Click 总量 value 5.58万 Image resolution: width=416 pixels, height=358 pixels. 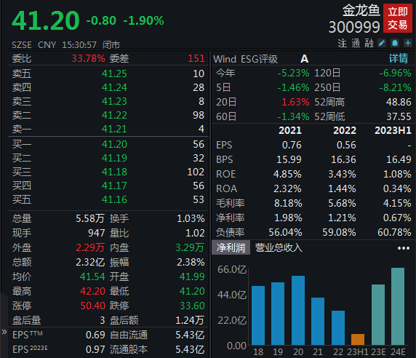point(90,218)
